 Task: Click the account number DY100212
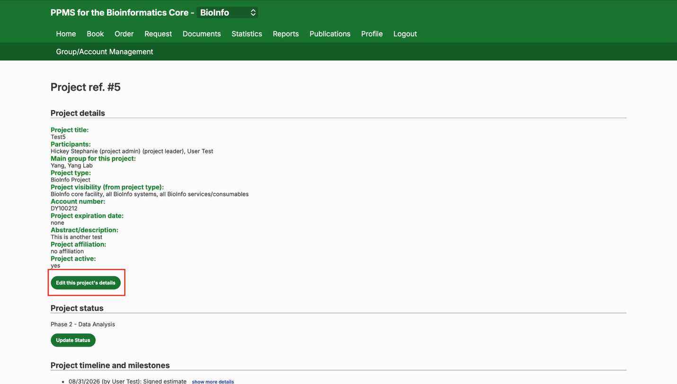click(64, 208)
